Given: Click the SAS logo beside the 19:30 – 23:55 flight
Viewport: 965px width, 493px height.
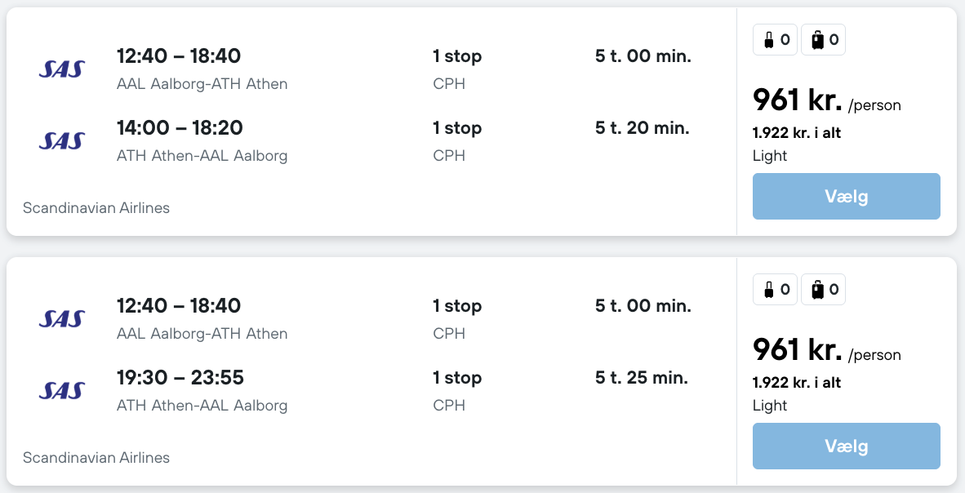Looking at the screenshot, I should tap(61, 390).
